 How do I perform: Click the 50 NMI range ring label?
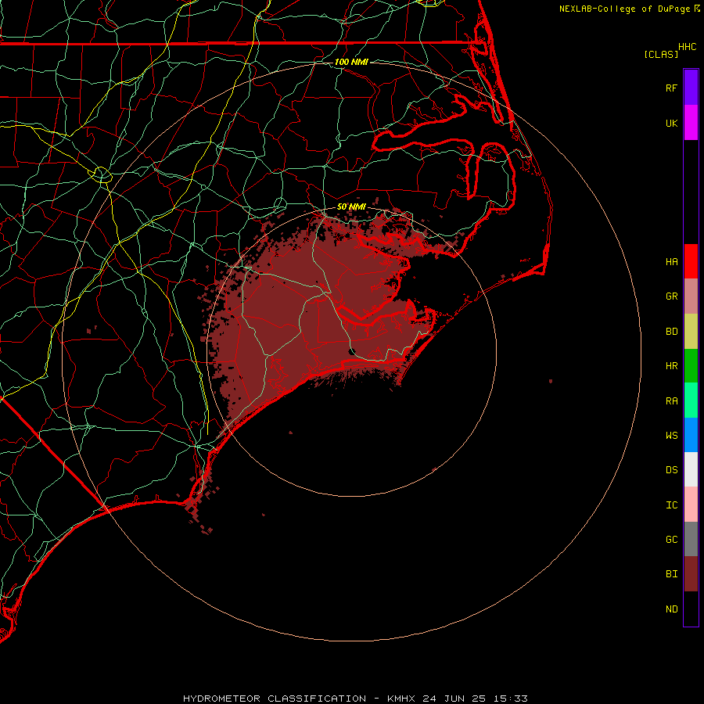point(351,207)
